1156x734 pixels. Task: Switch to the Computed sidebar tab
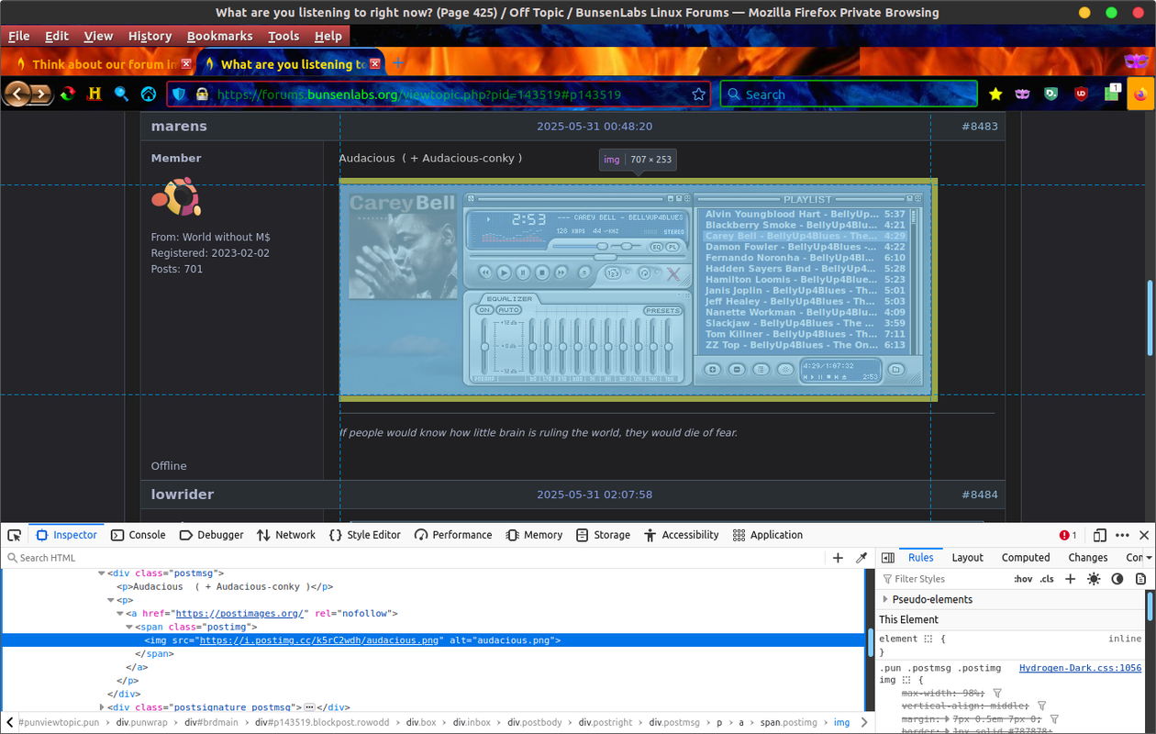pyautogui.click(x=1026, y=558)
